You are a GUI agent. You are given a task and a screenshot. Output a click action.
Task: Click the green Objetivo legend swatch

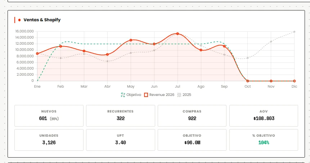[123, 95]
